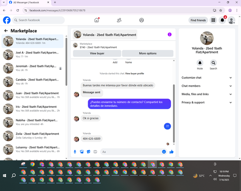Click the 'Ok si gracias' message
241x191 pixels.
(x=91, y=118)
